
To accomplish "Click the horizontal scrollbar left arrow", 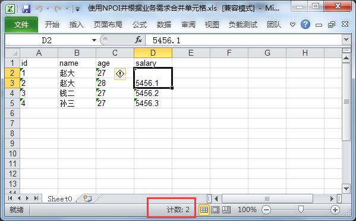I will (x=216, y=199).
